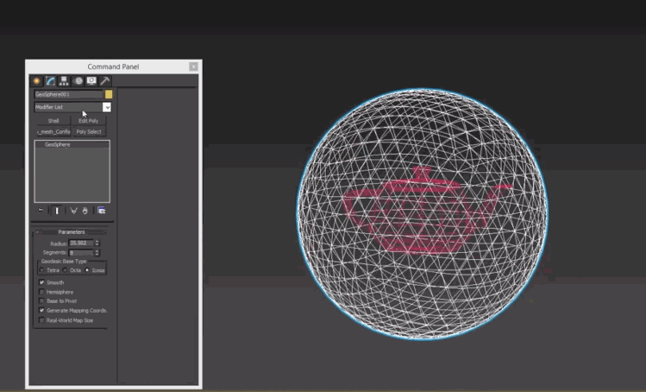The image size is (646, 392).
Task: Enable the Hemisphere checkbox
Action: coord(41,292)
